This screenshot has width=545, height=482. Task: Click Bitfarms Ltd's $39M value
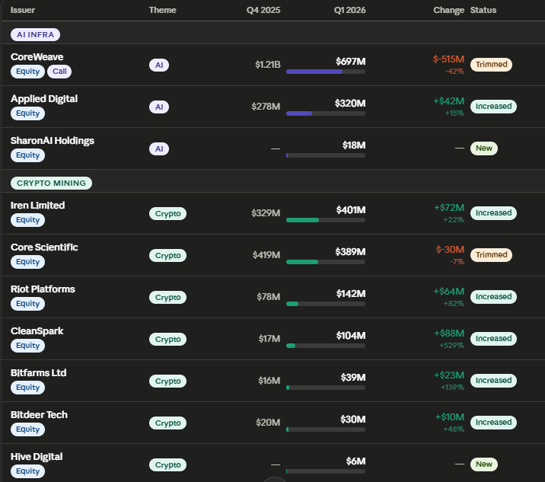coord(353,378)
